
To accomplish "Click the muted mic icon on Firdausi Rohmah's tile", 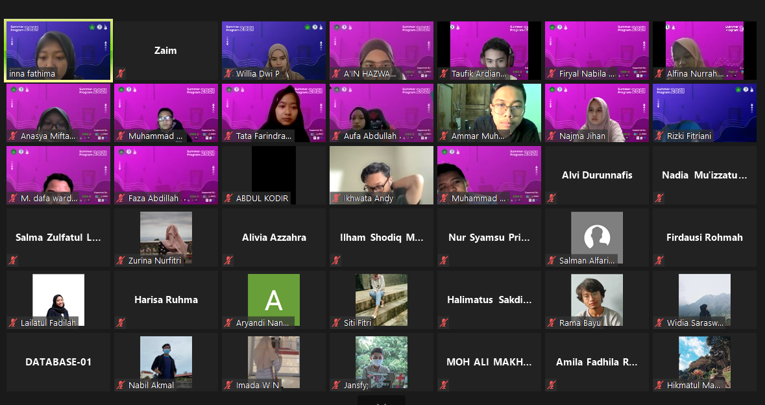I will (x=660, y=261).
